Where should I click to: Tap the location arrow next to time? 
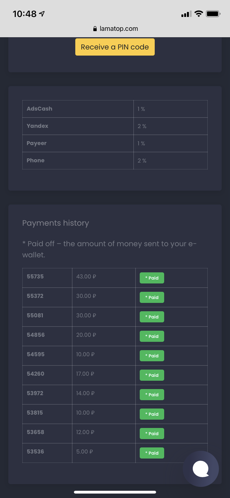42,14
